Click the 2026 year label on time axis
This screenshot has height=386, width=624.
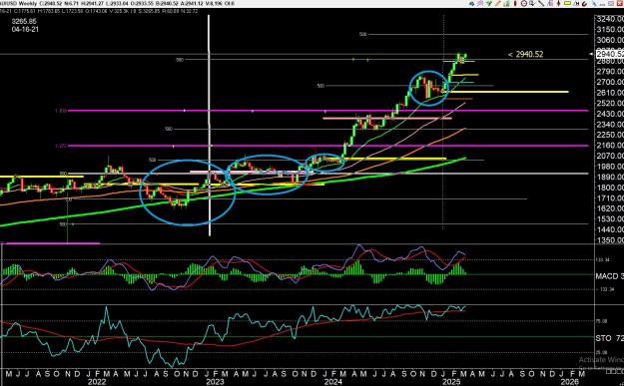[x=570, y=382]
